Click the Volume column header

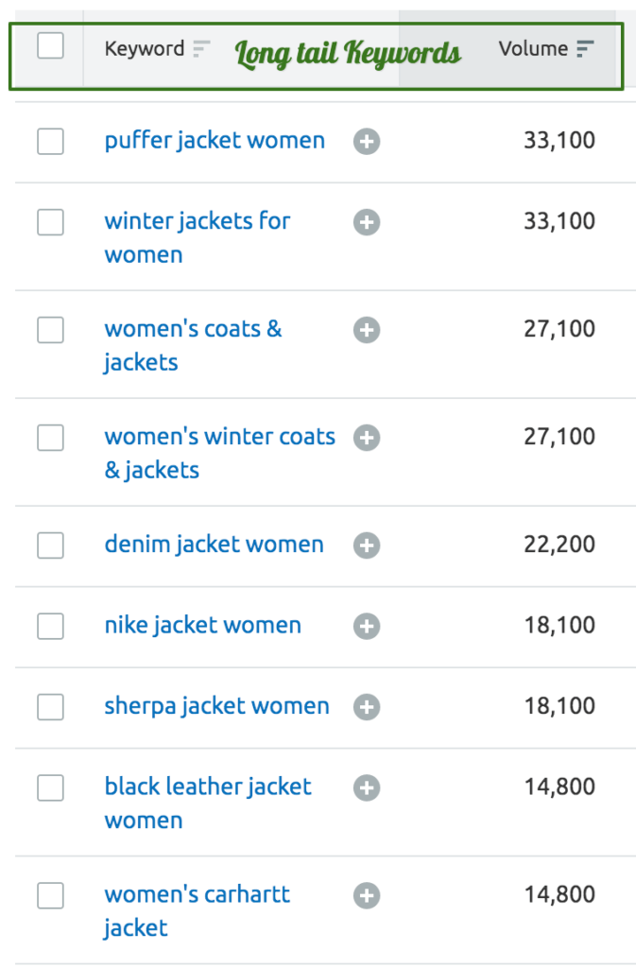[x=533, y=48]
